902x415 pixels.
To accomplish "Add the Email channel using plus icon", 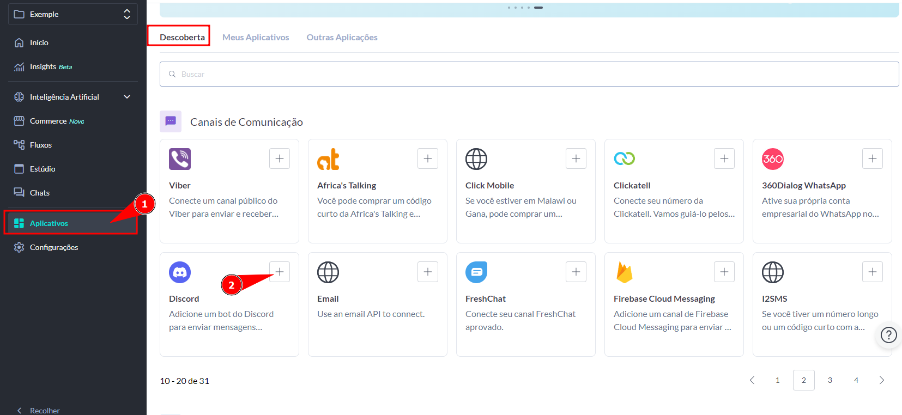I will (x=427, y=272).
